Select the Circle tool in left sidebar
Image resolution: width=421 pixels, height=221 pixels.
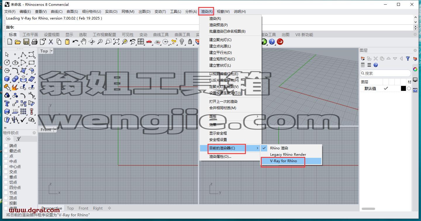(7, 62)
